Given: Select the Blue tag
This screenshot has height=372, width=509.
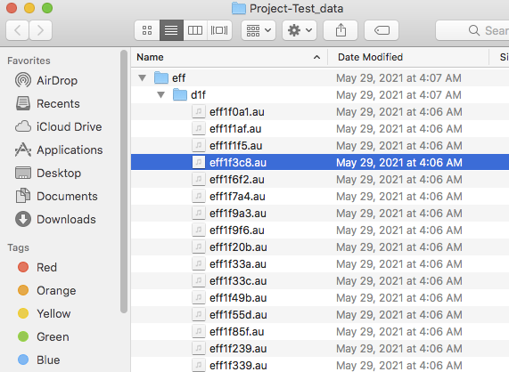Looking at the screenshot, I should (38, 360).
